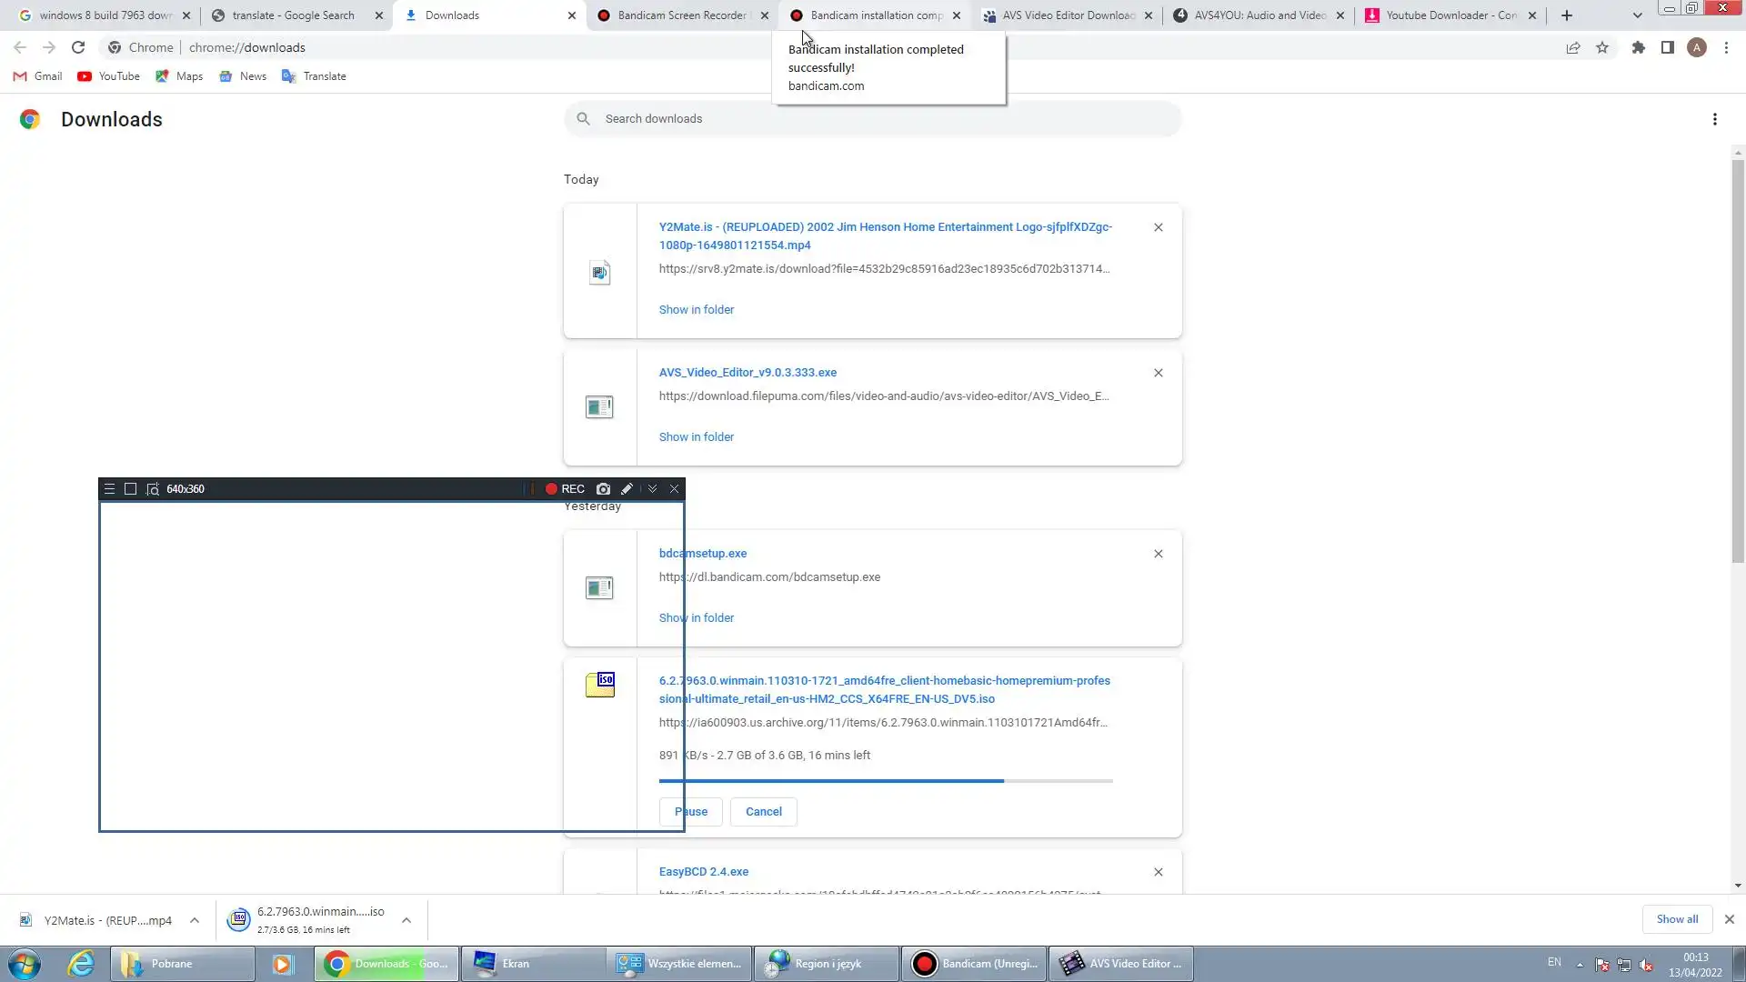The image size is (1746, 982).
Task: Click the ISO download progress bar
Action: (885, 780)
